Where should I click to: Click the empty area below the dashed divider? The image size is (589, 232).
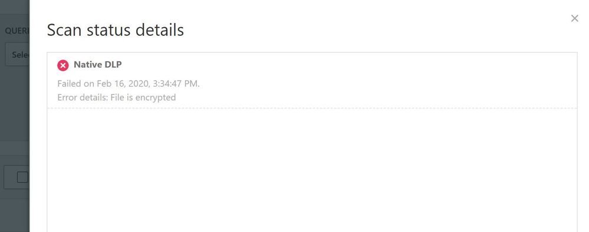[x=312, y=170]
